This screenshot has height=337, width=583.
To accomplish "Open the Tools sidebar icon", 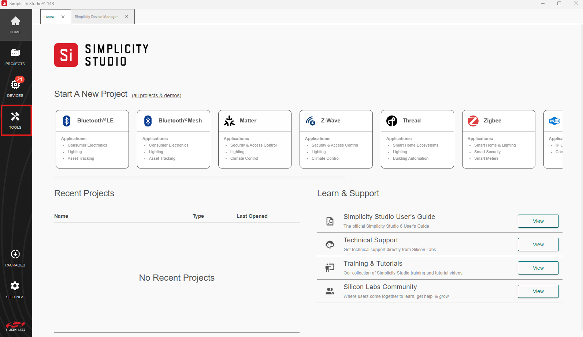I will click(15, 120).
